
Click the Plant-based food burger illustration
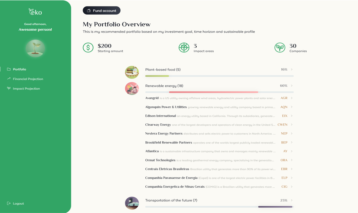coord(132,72)
